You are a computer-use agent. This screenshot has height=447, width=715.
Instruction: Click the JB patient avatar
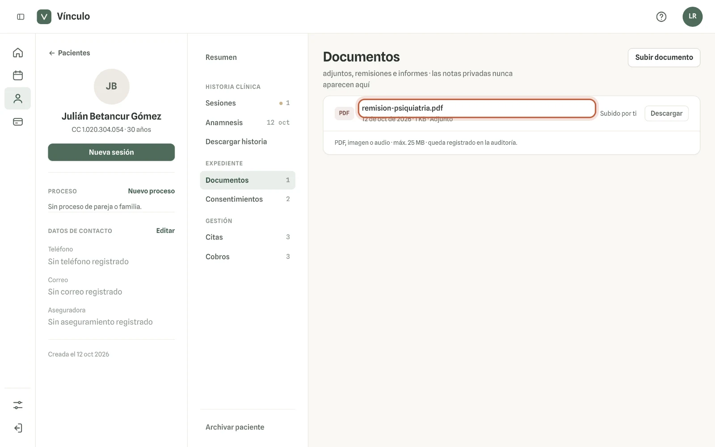click(x=111, y=86)
